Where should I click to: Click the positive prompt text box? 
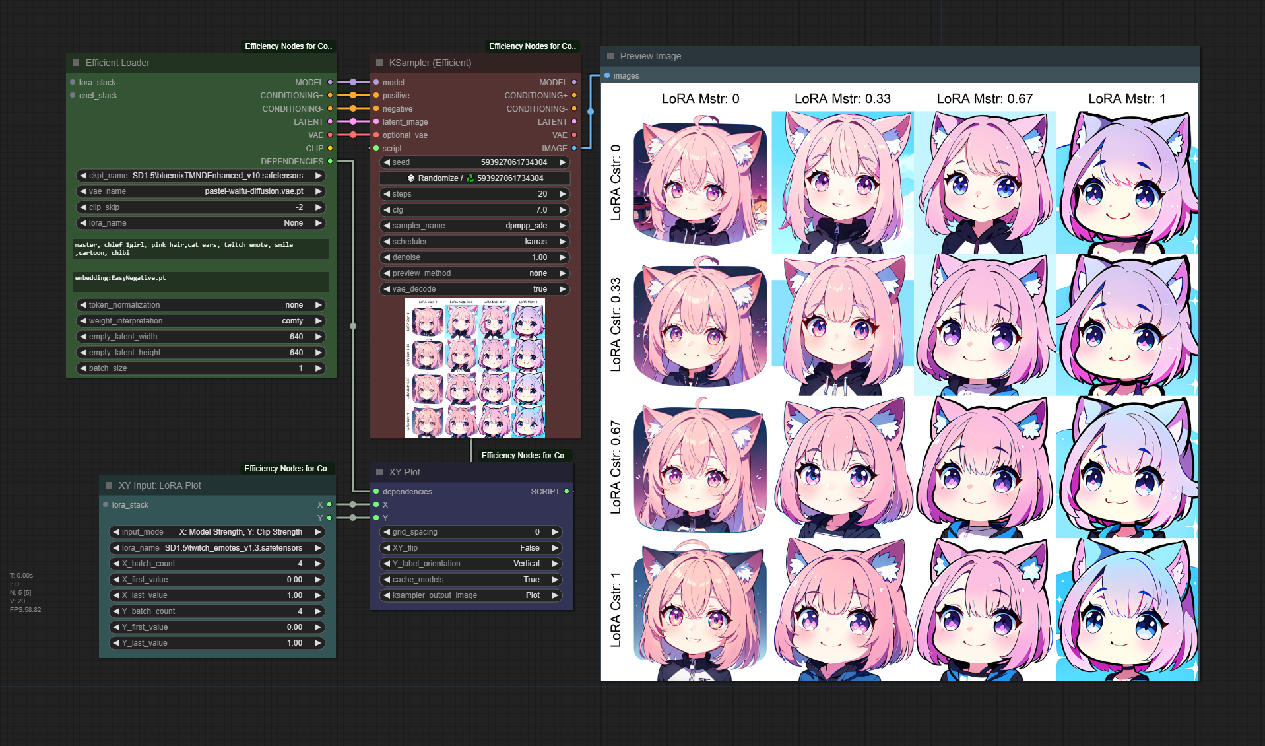pyautogui.click(x=201, y=249)
